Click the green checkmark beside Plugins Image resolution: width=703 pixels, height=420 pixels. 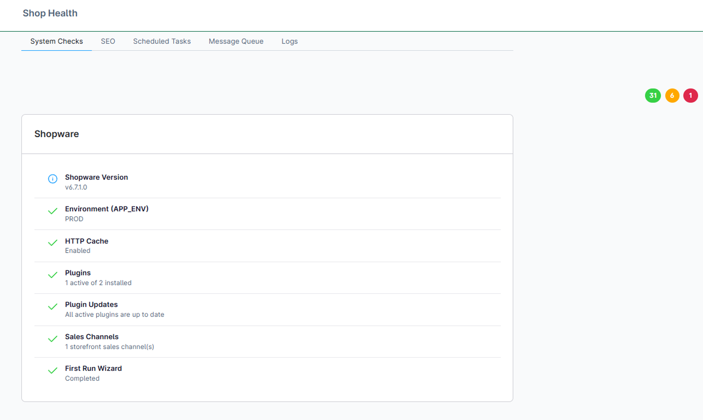pos(53,275)
